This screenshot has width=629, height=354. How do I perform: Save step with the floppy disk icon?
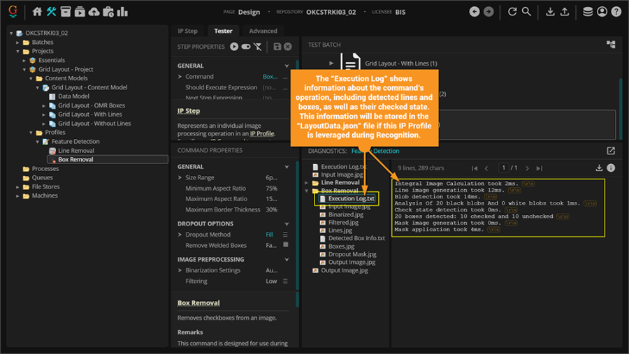[277, 47]
